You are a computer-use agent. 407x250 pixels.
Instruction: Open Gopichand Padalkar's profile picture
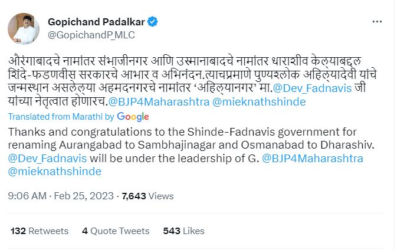click(24, 27)
